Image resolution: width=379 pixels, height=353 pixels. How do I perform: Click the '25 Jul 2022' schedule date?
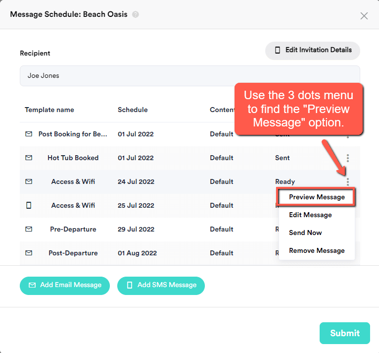(x=136, y=205)
